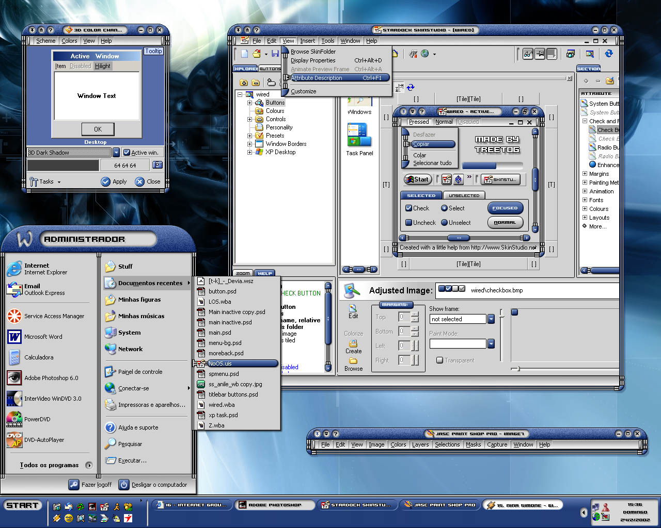This screenshot has height=528, width=661.
Task: Click Fazer logoff button
Action: point(90,485)
